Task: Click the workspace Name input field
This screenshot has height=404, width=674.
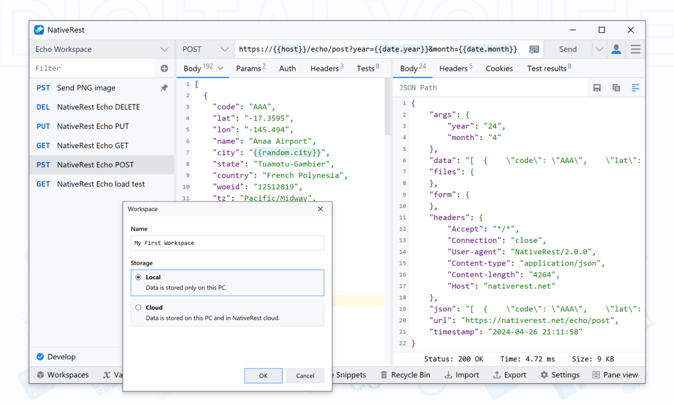Action: point(227,243)
